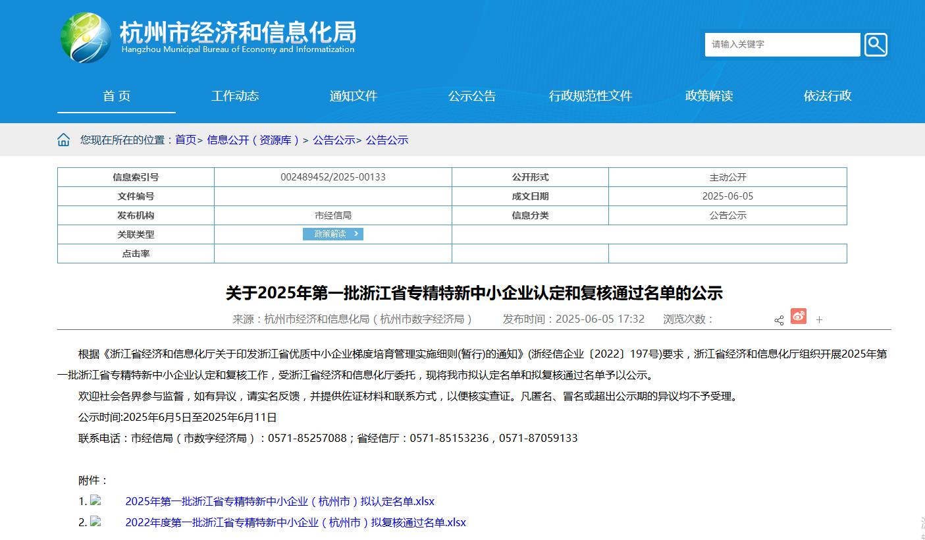Click the Excel file icon beside attachment 2
This screenshot has height=540, width=925.
pyautogui.click(x=96, y=522)
